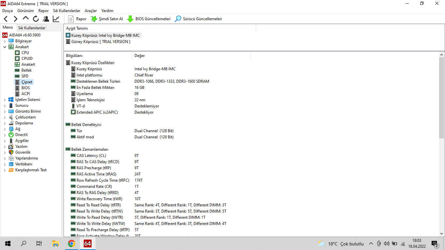Navigate up one level in toolbar
The width and height of the screenshot is (445, 250).
tap(26, 19)
